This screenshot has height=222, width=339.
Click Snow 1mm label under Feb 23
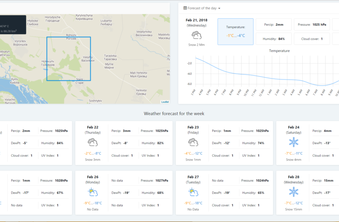(x=193, y=159)
